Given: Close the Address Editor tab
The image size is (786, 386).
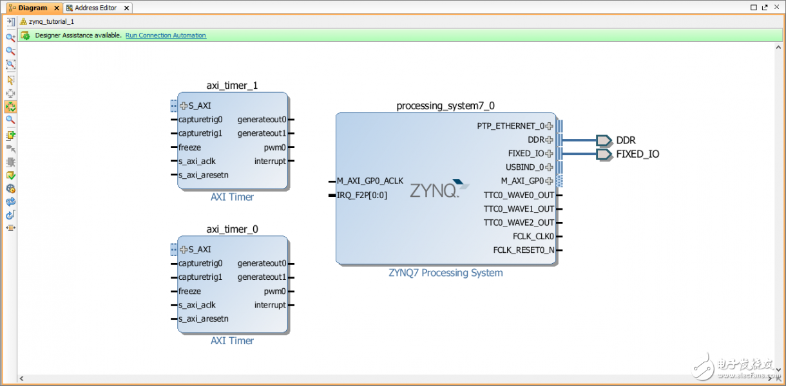Looking at the screenshot, I should click(126, 8).
